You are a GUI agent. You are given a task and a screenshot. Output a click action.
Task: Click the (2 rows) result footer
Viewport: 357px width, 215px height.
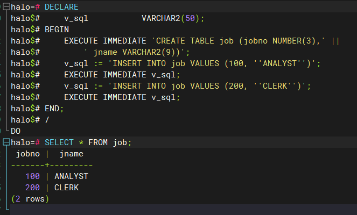30,198
